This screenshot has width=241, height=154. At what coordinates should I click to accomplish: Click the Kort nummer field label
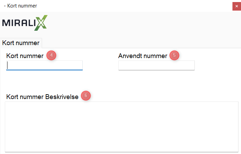click(x=25, y=56)
